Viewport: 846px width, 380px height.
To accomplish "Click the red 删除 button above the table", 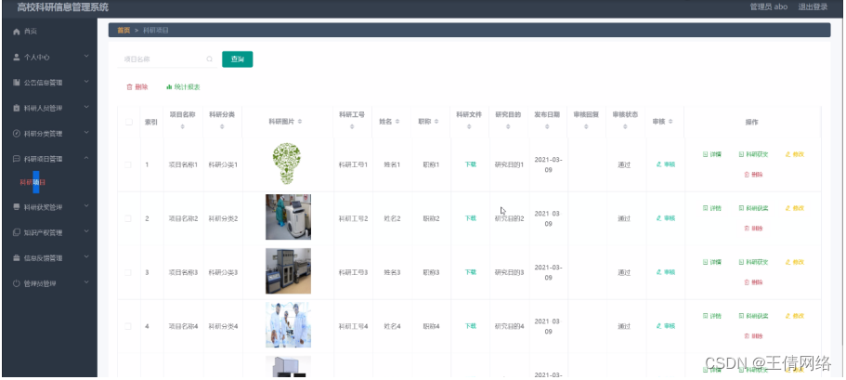I will [137, 87].
